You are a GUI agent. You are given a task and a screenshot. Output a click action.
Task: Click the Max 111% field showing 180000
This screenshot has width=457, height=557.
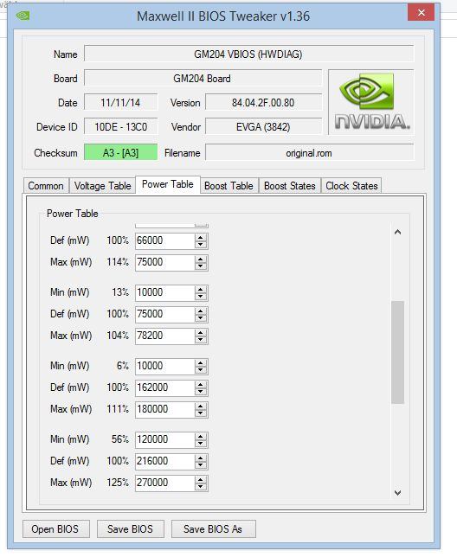point(165,409)
